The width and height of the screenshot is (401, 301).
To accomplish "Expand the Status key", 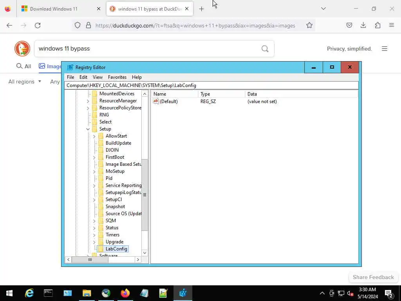I will [94, 228].
